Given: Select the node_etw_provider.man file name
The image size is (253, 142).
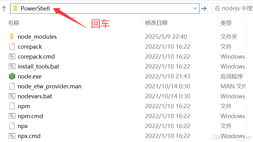Looking at the screenshot, I should tap(50, 86).
